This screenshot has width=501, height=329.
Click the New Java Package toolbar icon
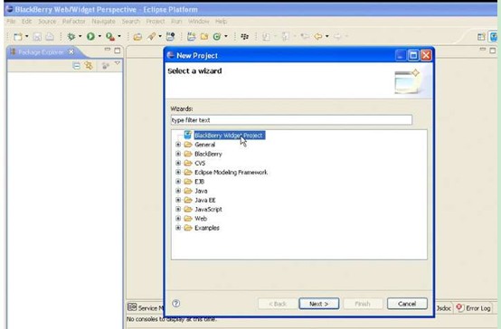pyautogui.click(x=204, y=37)
